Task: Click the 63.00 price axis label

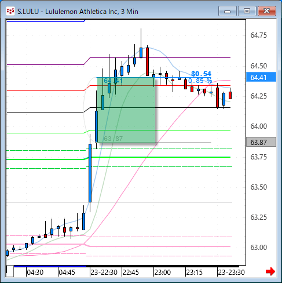Action: [x=259, y=248]
